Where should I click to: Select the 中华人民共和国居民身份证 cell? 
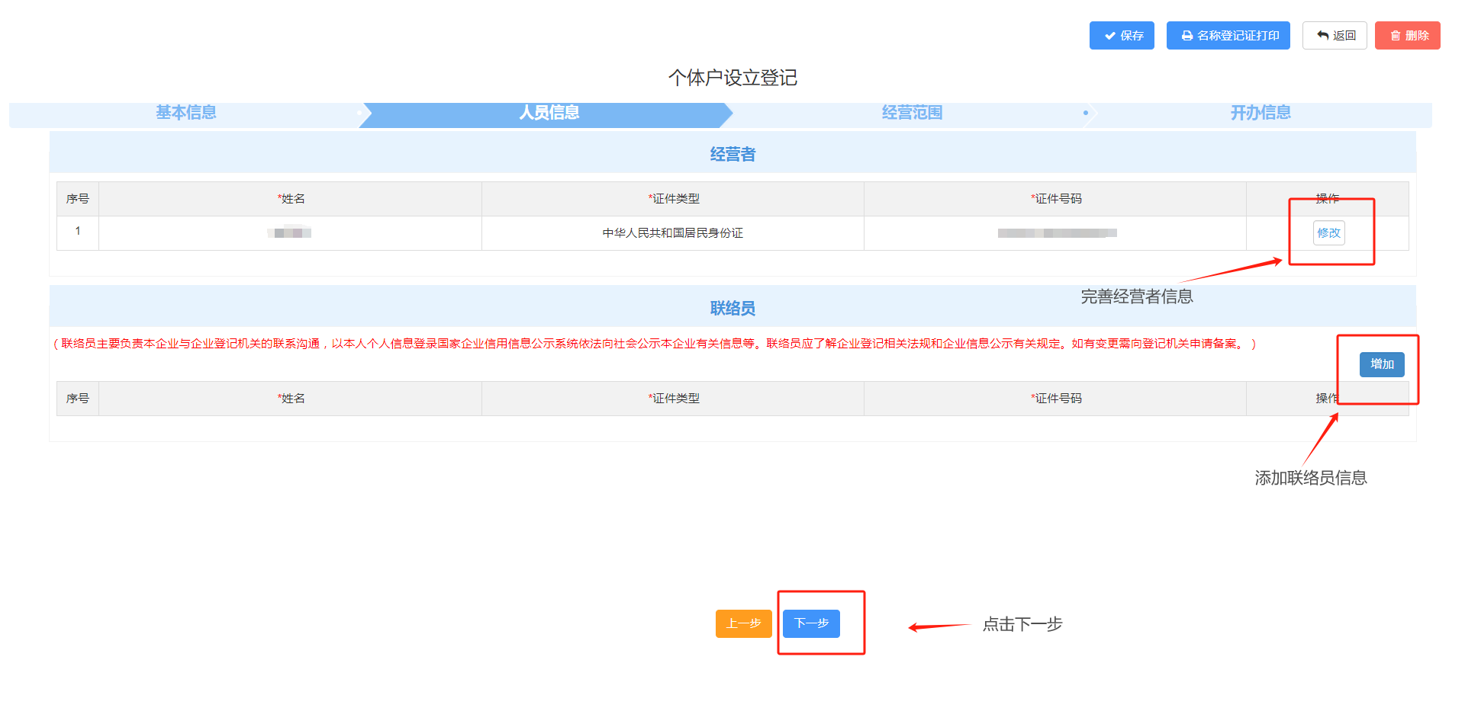(x=672, y=233)
